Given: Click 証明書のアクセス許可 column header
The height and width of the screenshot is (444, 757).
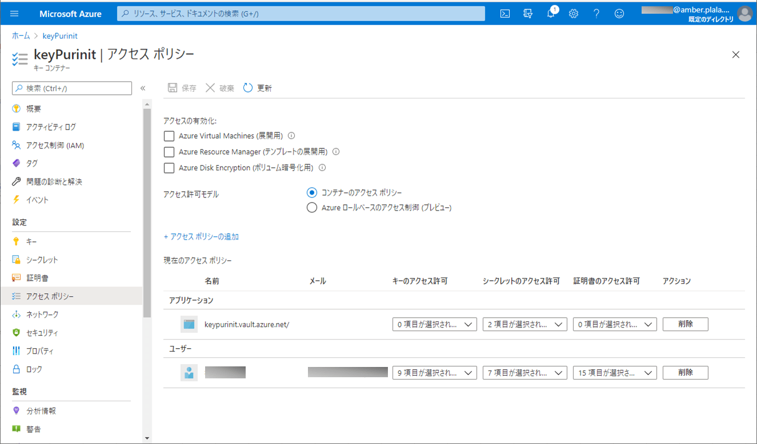Looking at the screenshot, I should coord(607,281).
